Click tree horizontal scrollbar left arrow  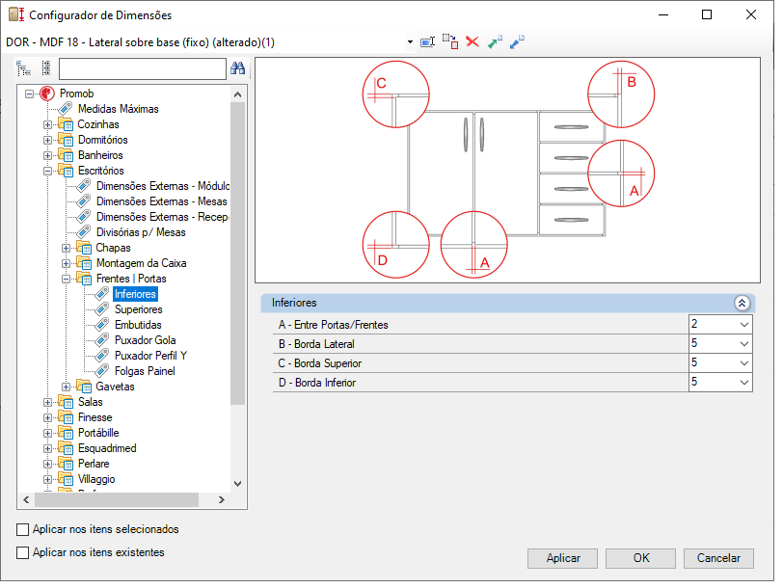point(26,499)
